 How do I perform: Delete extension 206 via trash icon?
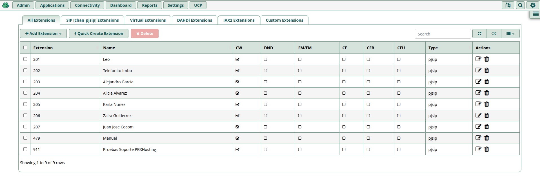486,115
